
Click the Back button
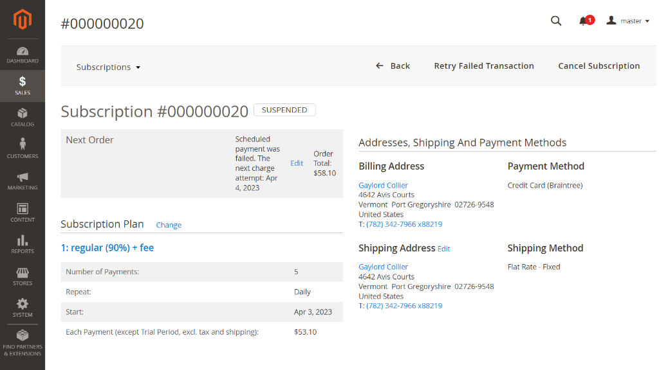coord(393,66)
